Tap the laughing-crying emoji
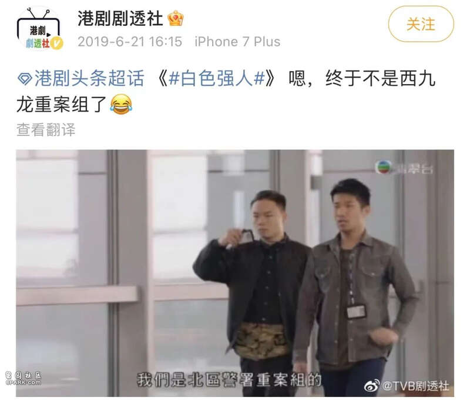 [x=121, y=104]
